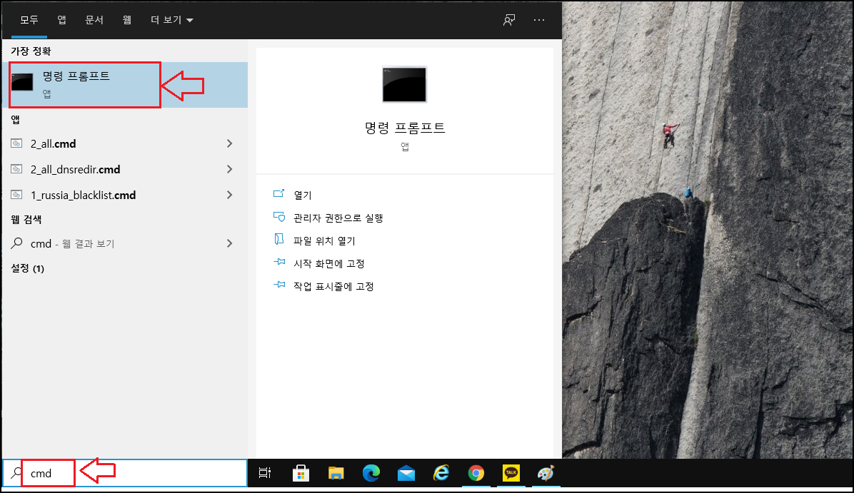Switch to the 모두 tab
854x493 pixels.
coord(29,19)
